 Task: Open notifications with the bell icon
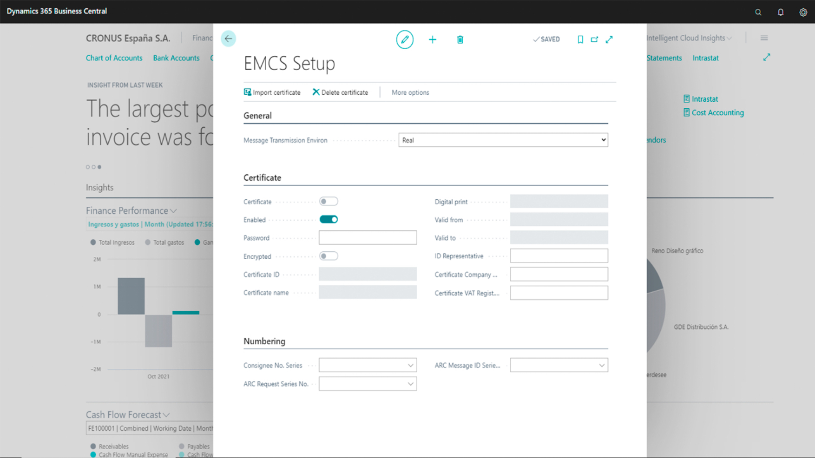[x=780, y=12]
